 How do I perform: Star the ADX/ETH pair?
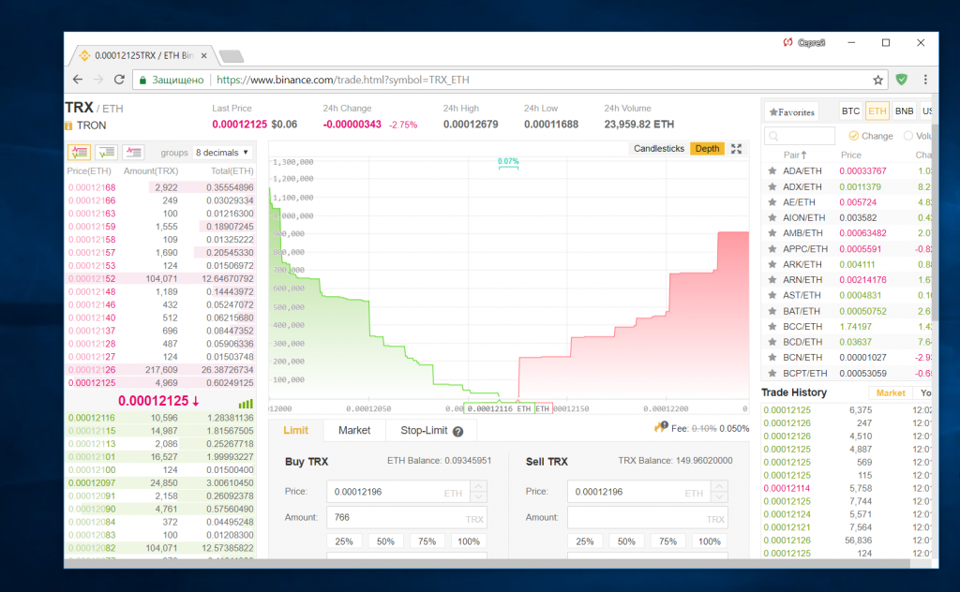pyautogui.click(x=772, y=186)
